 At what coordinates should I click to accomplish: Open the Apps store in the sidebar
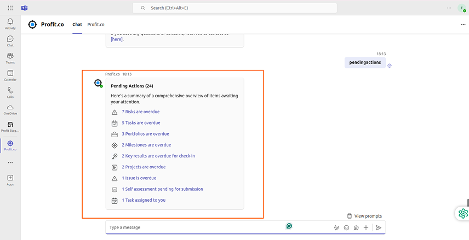[10, 180]
